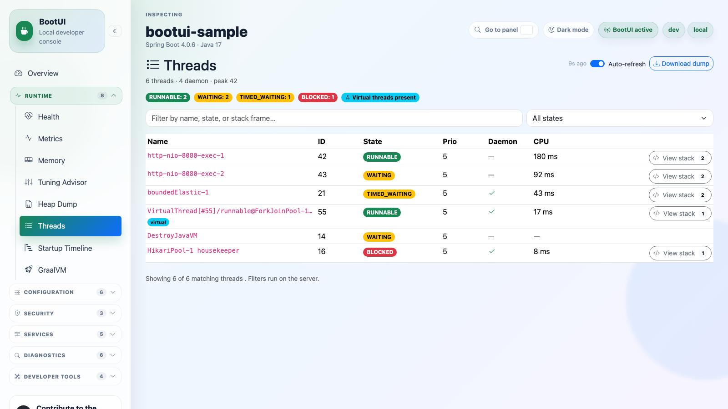Click the Go to panel search box
The width and height of the screenshot is (728, 409).
[x=504, y=30]
